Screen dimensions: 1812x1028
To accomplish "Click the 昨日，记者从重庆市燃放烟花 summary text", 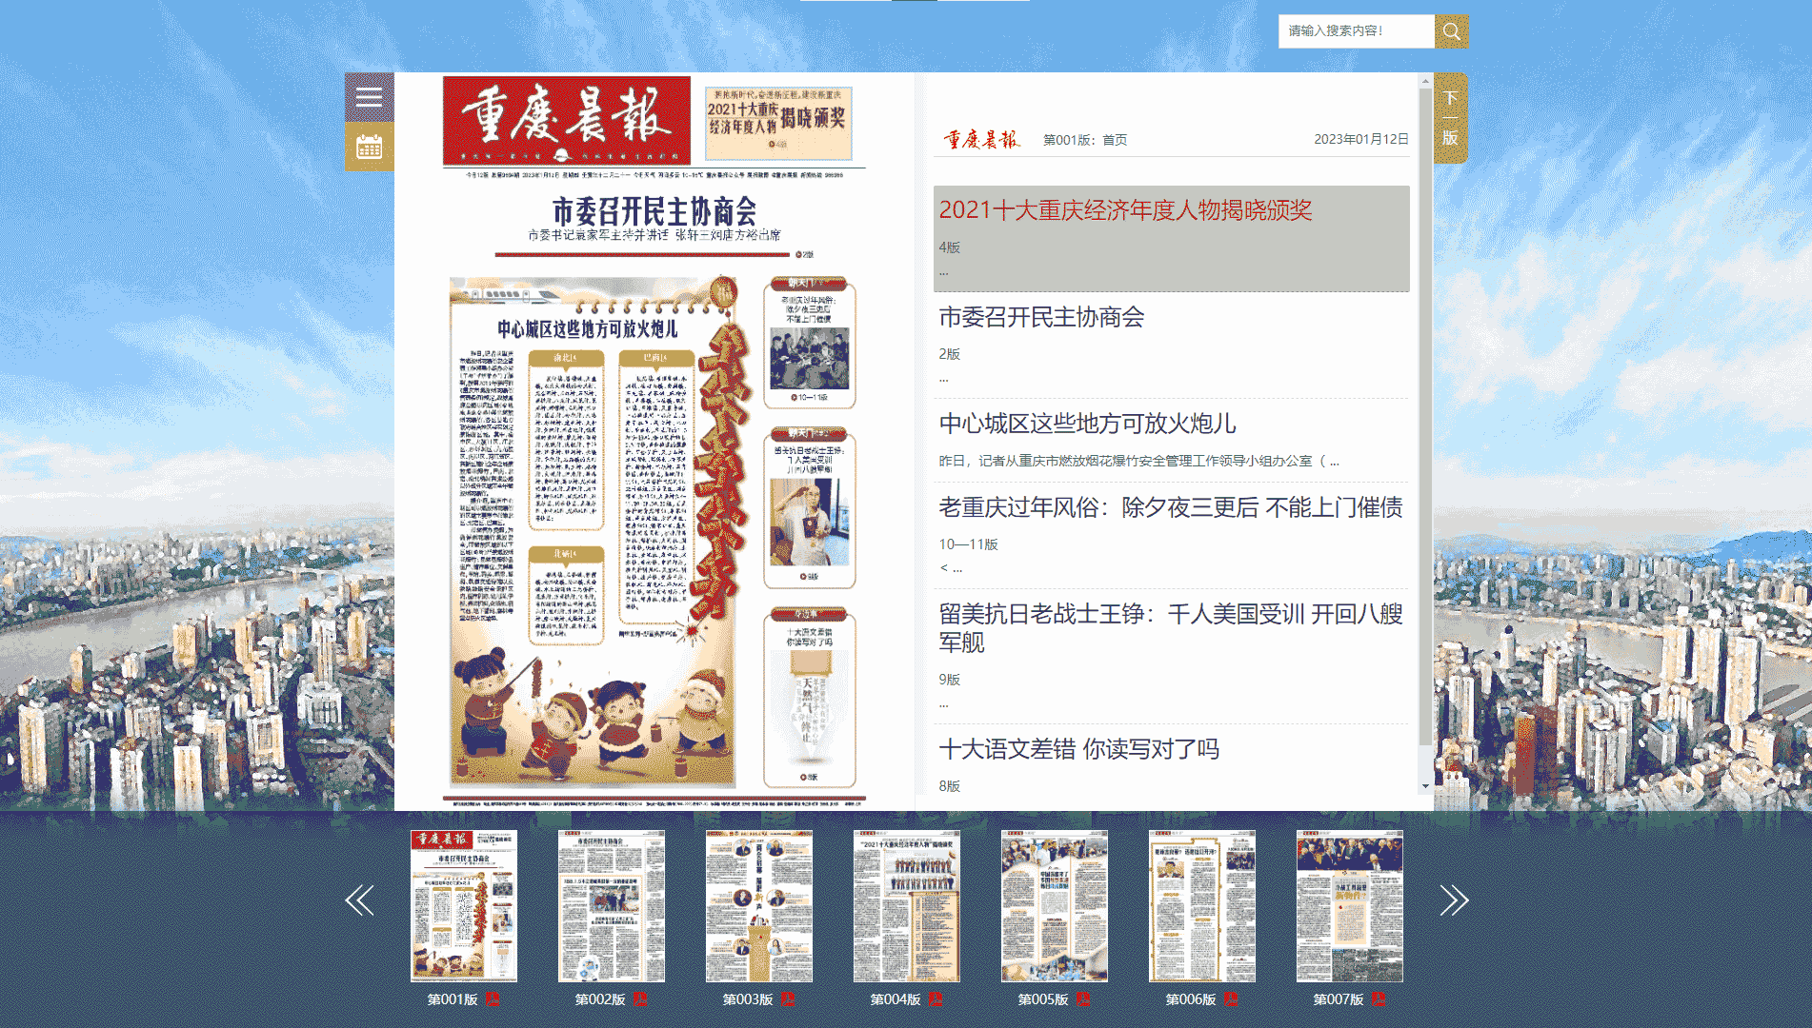I will [x=1138, y=461].
